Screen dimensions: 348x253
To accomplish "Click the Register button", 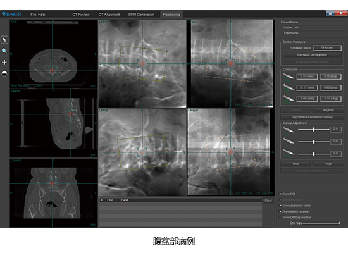I will point(328,110).
